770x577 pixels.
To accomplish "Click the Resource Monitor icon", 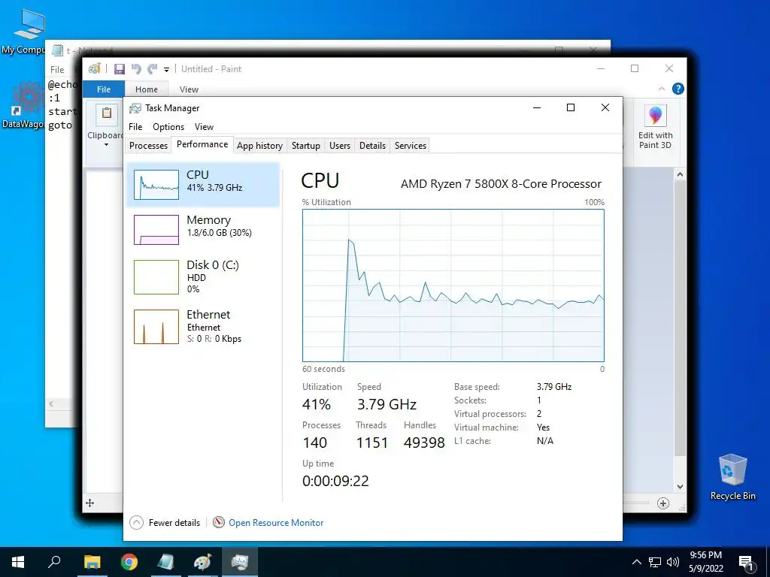I will click(x=219, y=523).
